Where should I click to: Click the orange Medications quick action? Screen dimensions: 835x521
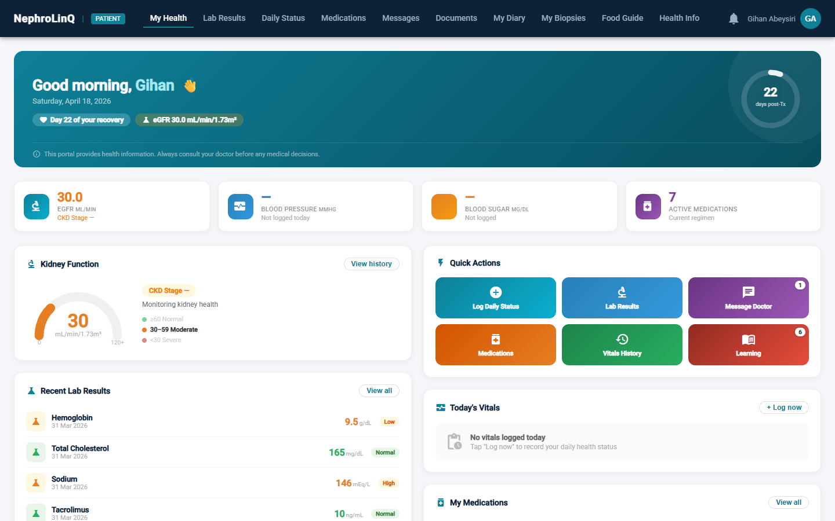(x=495, y=344)
